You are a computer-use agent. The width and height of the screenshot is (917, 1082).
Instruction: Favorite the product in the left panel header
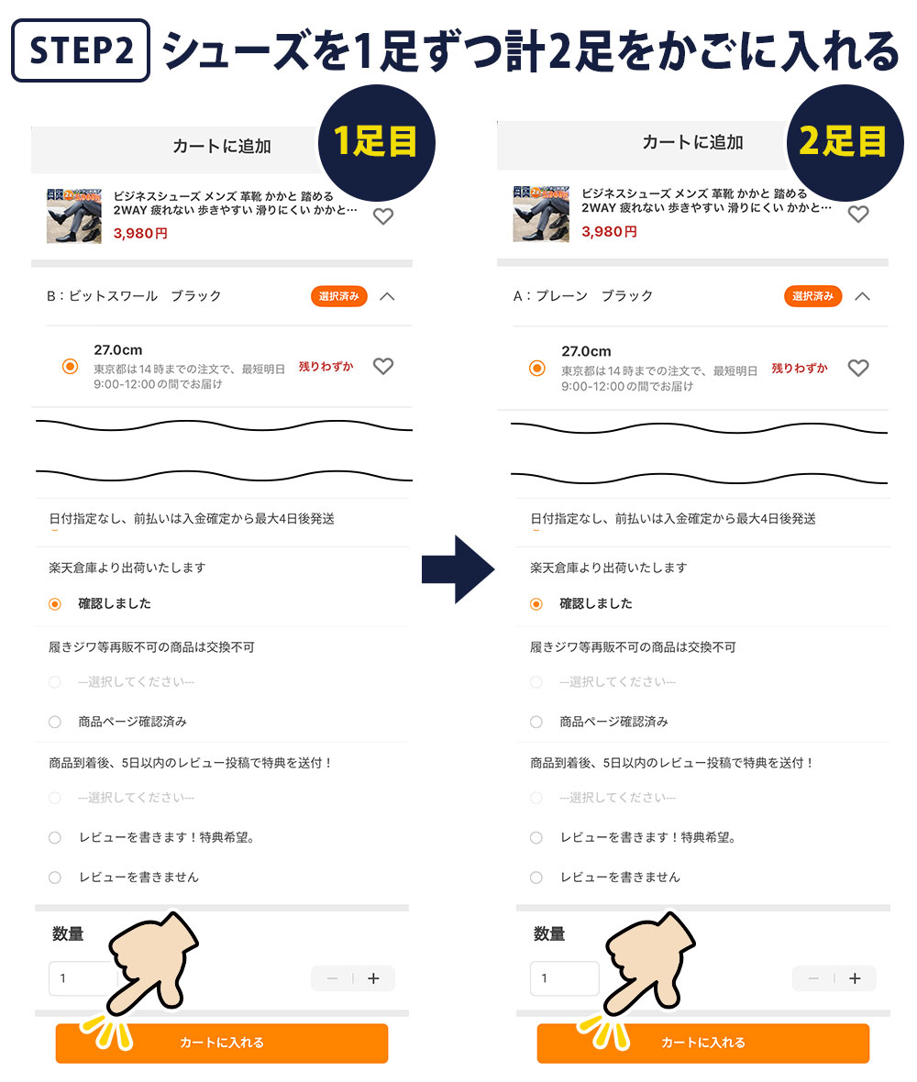(x=383, y=216)
